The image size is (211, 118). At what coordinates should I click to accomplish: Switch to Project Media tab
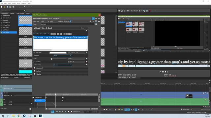click(x=5, y=78)
